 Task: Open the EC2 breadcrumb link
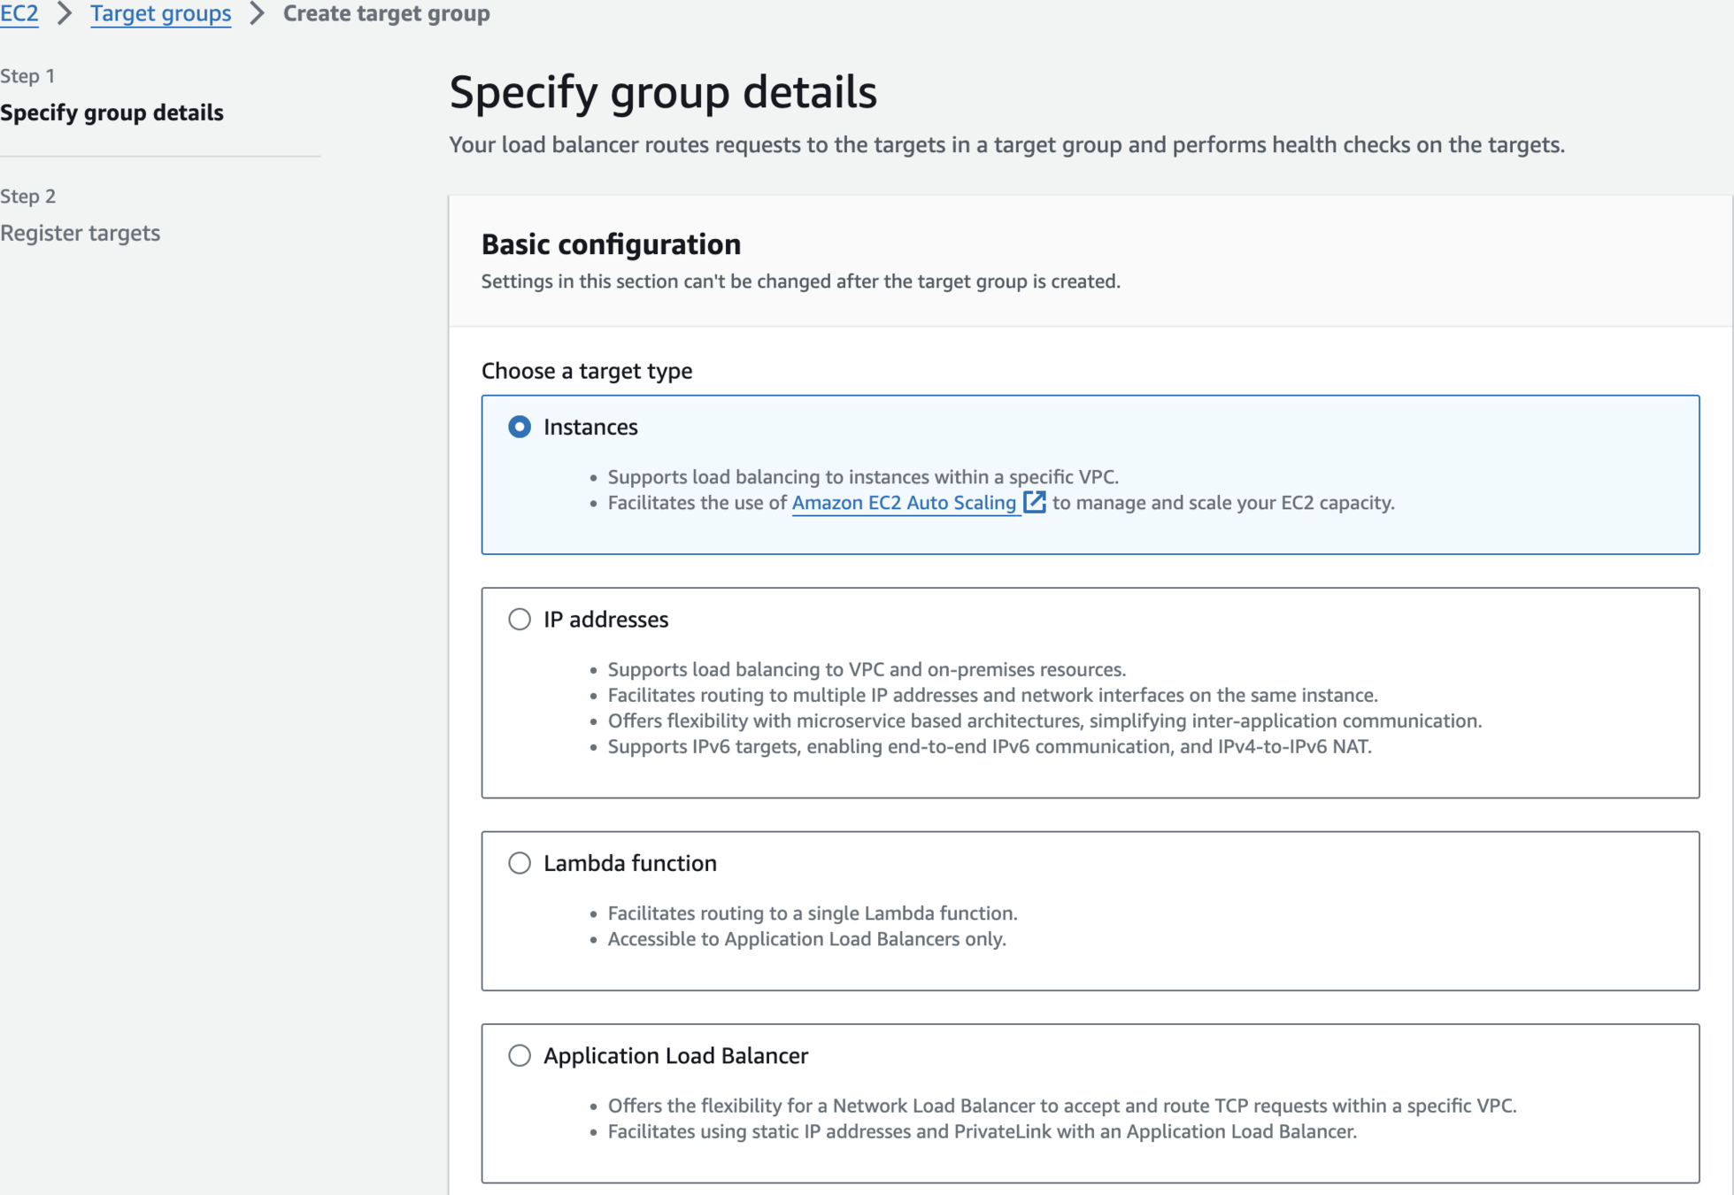[19, 13]
